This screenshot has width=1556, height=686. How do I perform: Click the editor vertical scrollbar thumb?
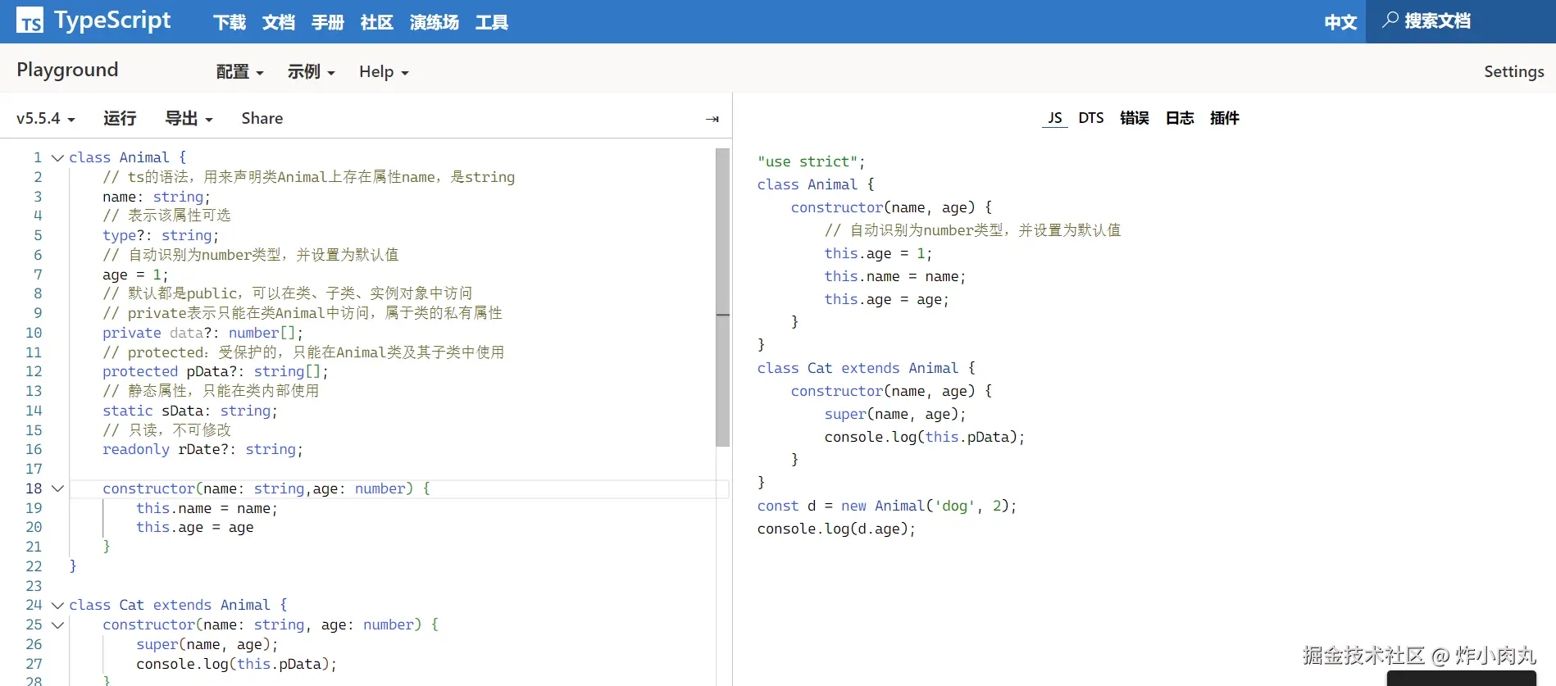(x=722, y=298)
